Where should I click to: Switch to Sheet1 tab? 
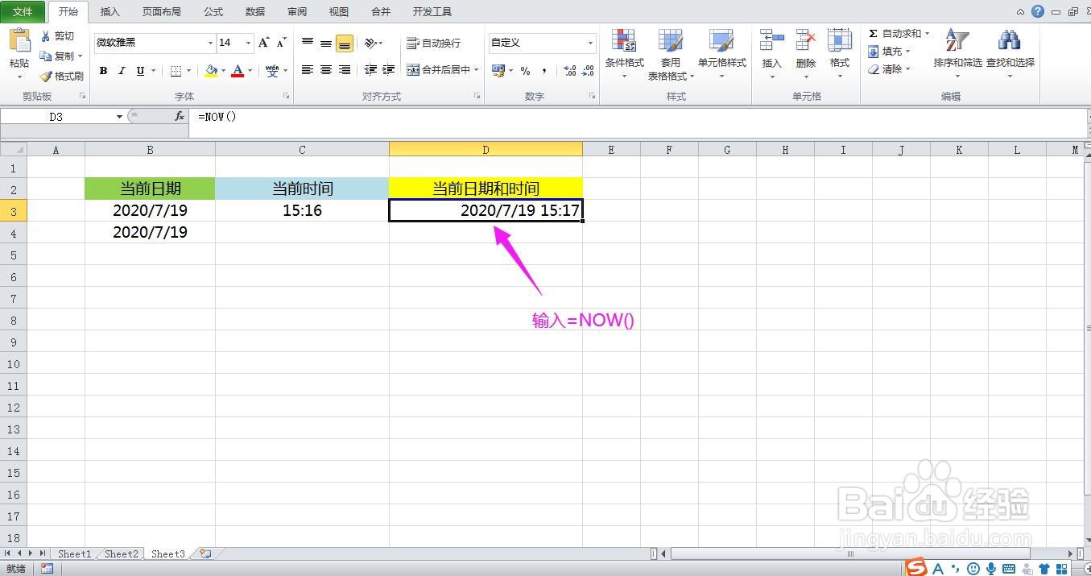pyautogui.click(x=73, y=554)
